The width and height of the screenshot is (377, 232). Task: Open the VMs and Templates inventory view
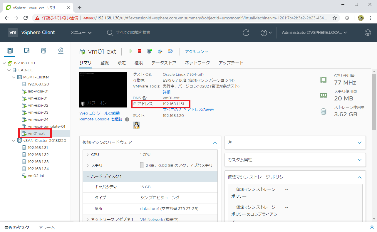coord(27,51)
